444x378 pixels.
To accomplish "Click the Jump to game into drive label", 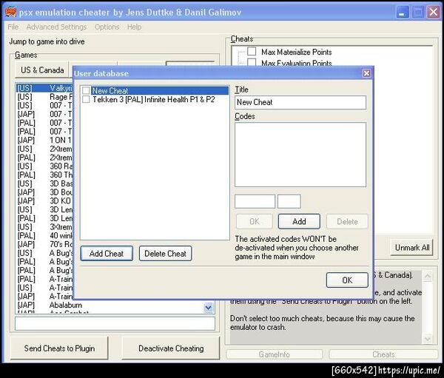I will [x=47, y=41].
